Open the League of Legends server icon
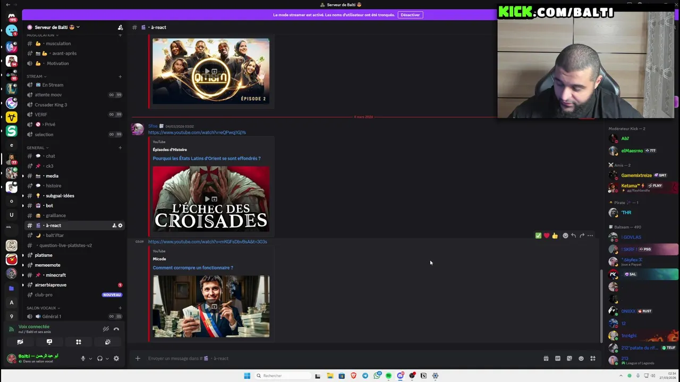Image resolution: width=680 pixels, height=382 pixels. click(x=12, y=89)
